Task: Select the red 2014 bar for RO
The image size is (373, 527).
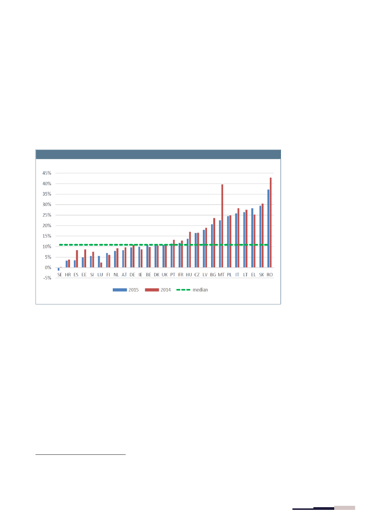Action: click(x=271, y=222)
